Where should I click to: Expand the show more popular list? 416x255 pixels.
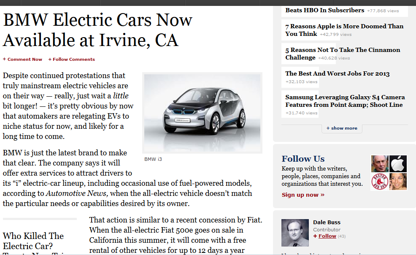[x=342, y=128]
